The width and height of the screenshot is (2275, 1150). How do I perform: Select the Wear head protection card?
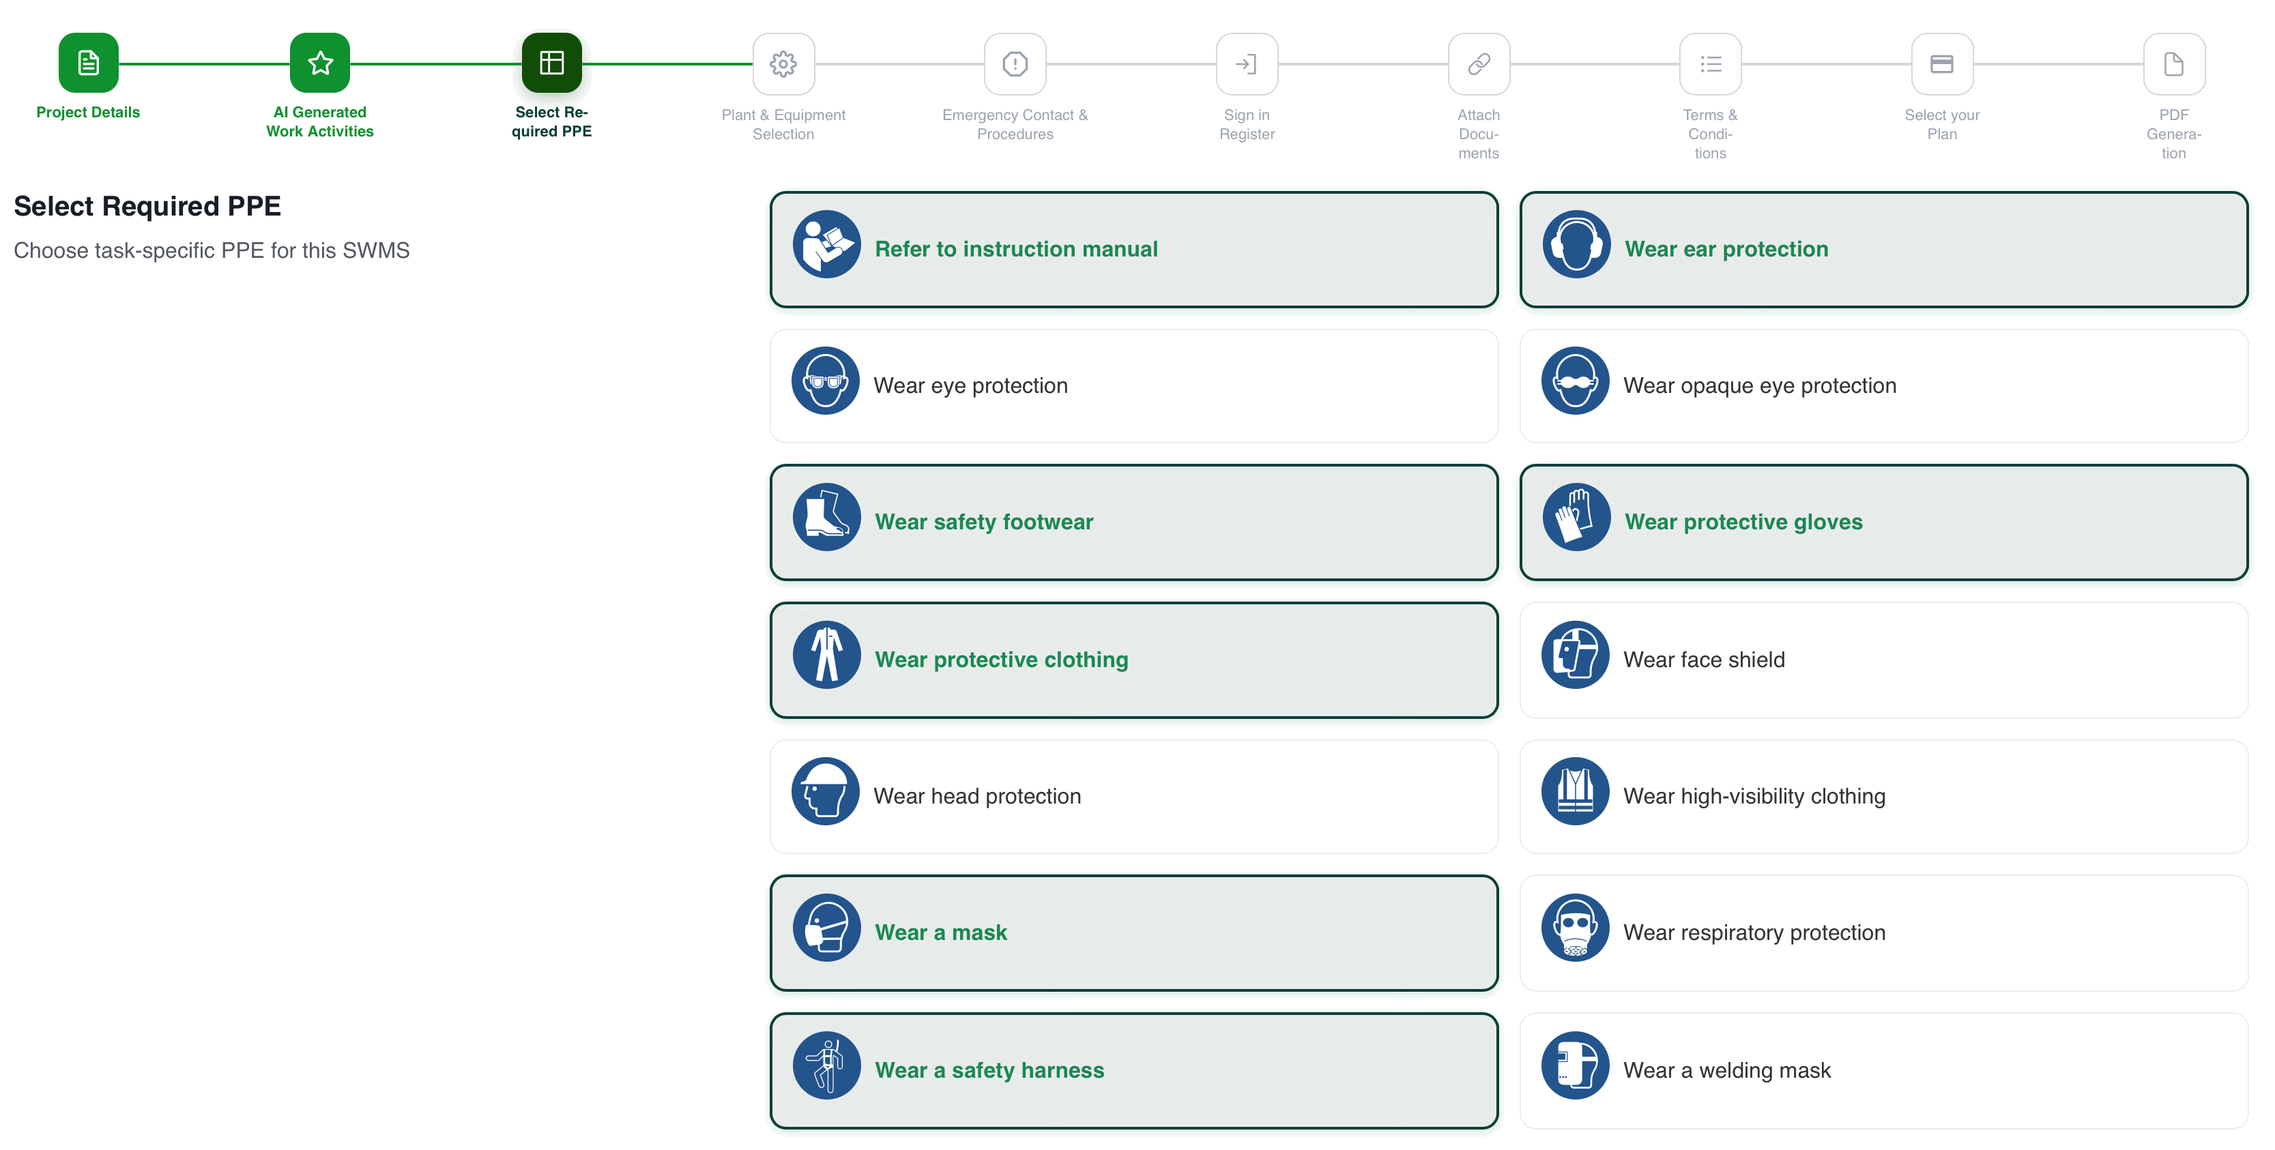(x=1134, y=796)
